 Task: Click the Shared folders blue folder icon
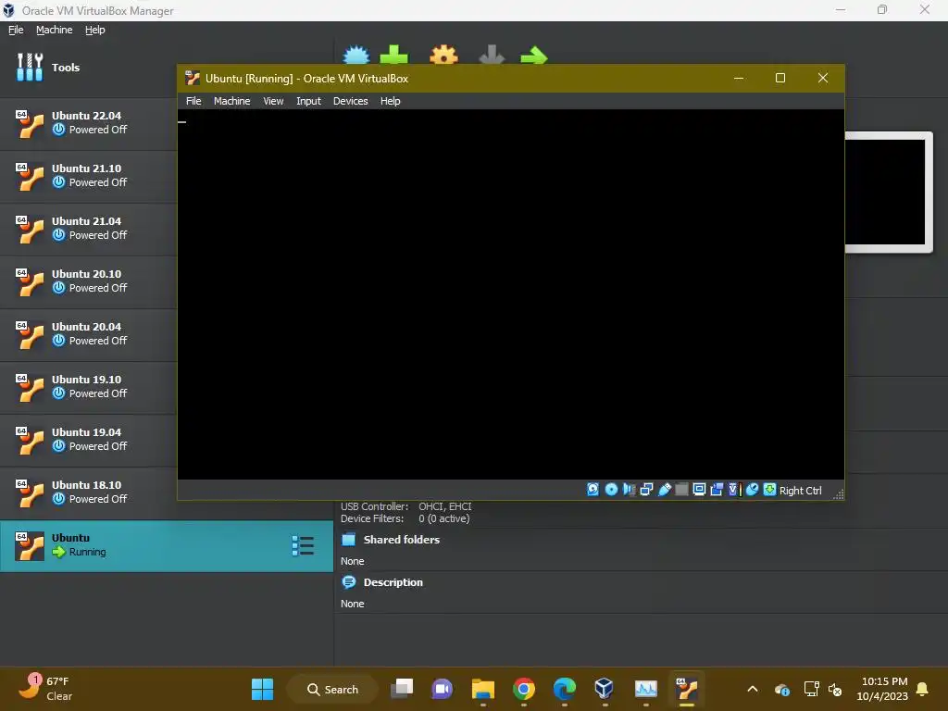(349, 540)
